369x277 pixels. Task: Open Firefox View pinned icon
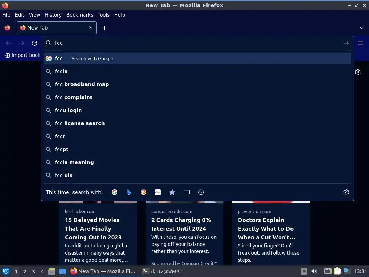(7, 28)
